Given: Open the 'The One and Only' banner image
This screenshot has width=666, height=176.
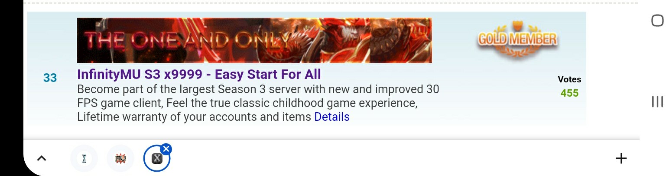Looking at the screenshot, I should click(x=254, y=40).
